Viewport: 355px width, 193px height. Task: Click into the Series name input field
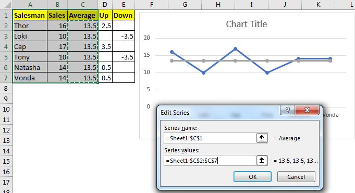(x=210, y=138)
